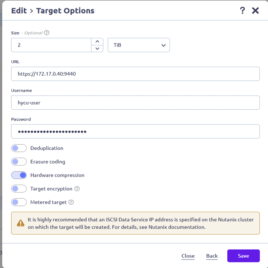
Task: Turn on Erasure coding switch
Action: (x=19, y=162)
